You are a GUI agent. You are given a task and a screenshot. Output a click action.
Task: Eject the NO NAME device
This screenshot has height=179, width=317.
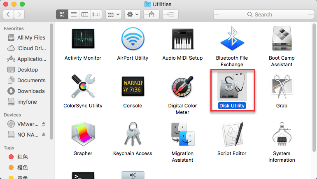(x=44, y=135)
